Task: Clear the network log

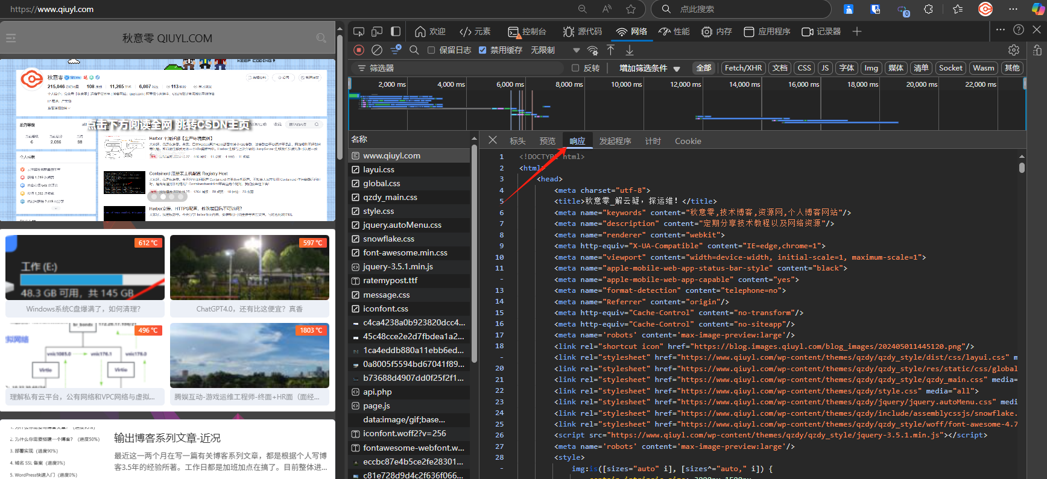Action: 377,50
